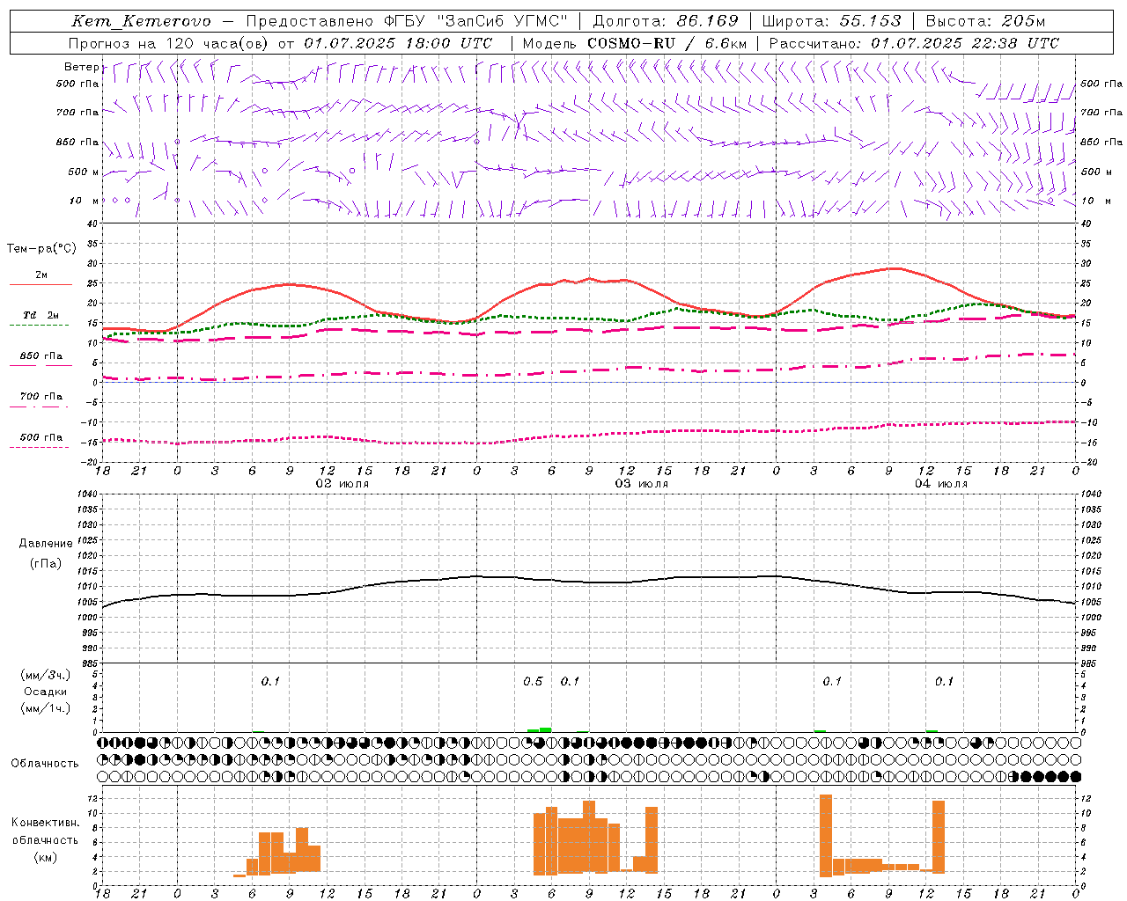Screen dimensions: 1127x901
Task: Click the 850 гПа magenta dashed legend line
Action: (x=41, y=365)
